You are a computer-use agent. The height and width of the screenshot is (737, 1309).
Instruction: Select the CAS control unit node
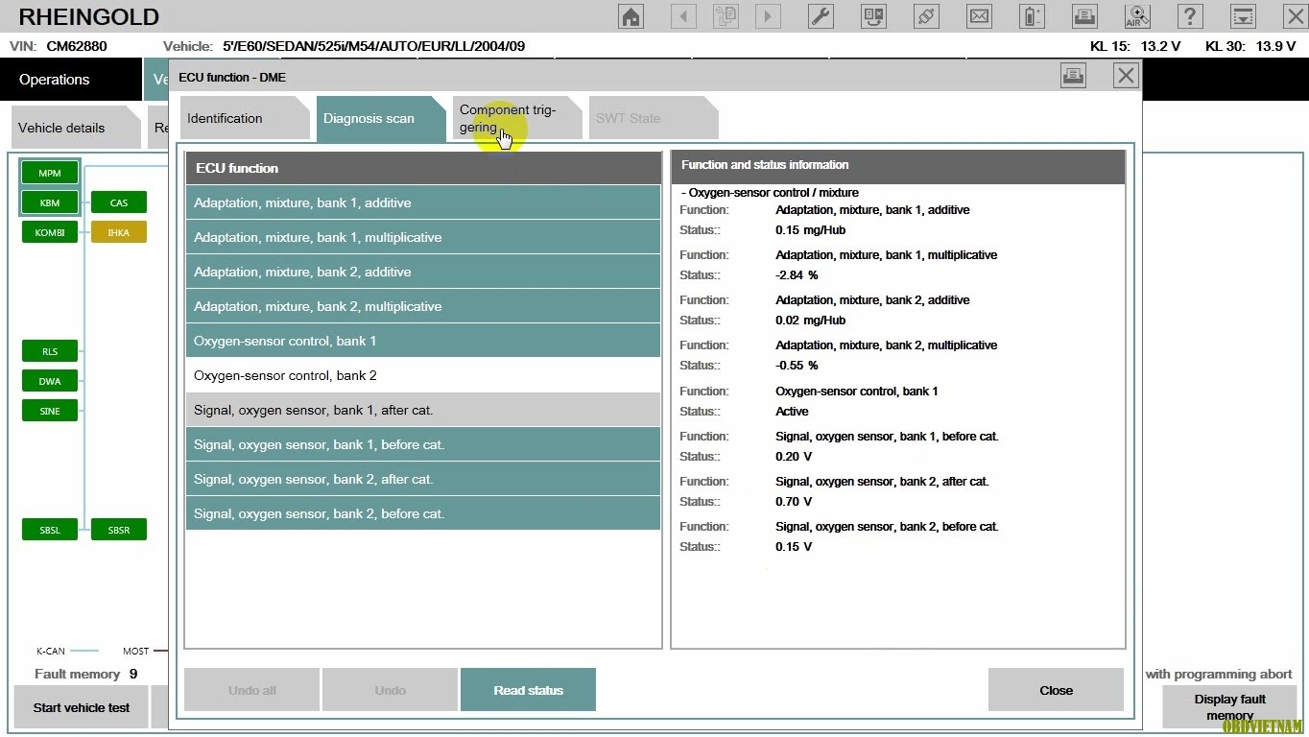pos(119,202)
